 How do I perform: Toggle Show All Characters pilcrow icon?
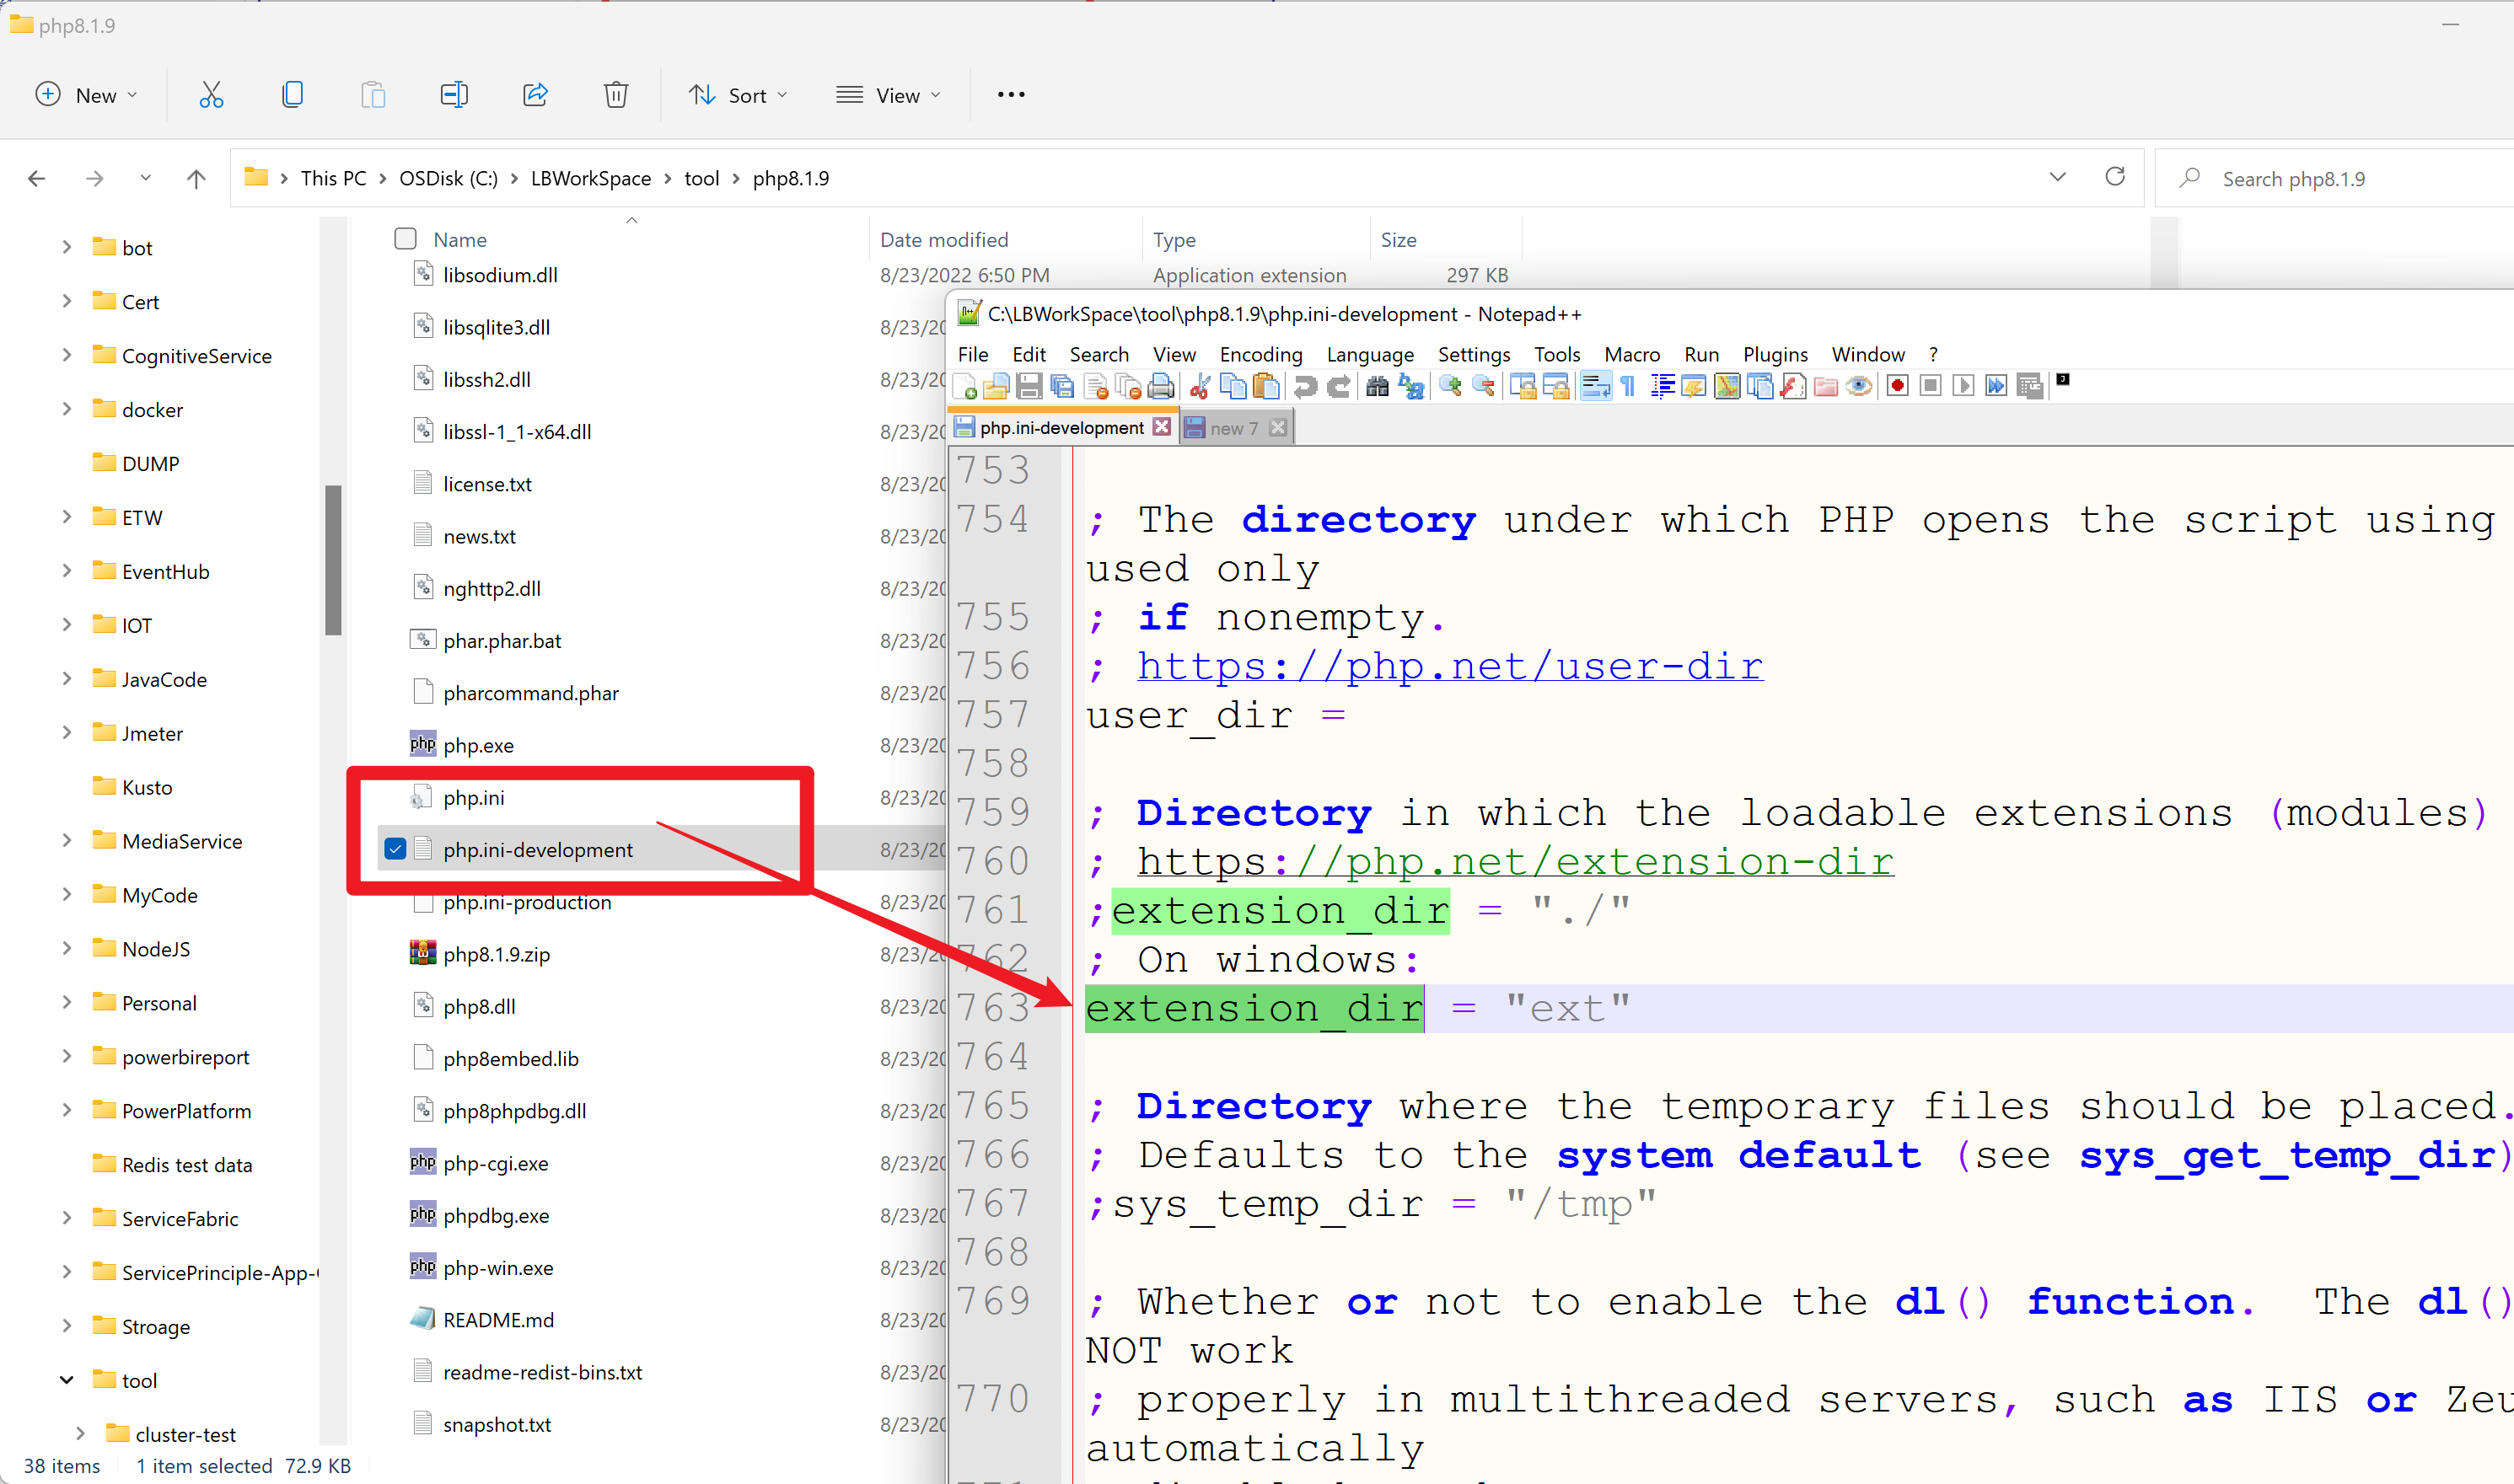point(1629,387)
